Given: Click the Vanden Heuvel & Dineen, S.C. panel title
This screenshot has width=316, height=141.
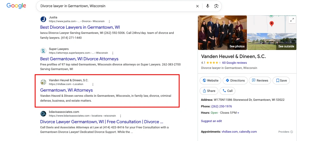Looking at the screenshot, I should 233,57.
